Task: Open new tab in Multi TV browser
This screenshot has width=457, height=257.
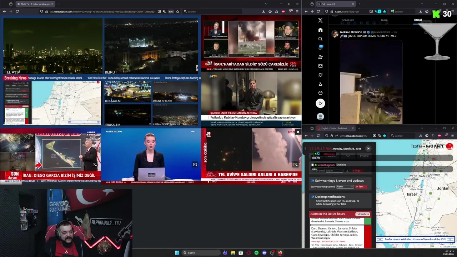Action: (59, 4)
